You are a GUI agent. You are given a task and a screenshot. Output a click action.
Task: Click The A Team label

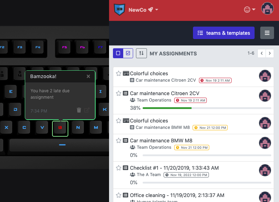point(149,175)
